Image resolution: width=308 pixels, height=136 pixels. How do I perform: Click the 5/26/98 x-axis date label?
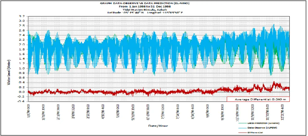tap(133, 112)
